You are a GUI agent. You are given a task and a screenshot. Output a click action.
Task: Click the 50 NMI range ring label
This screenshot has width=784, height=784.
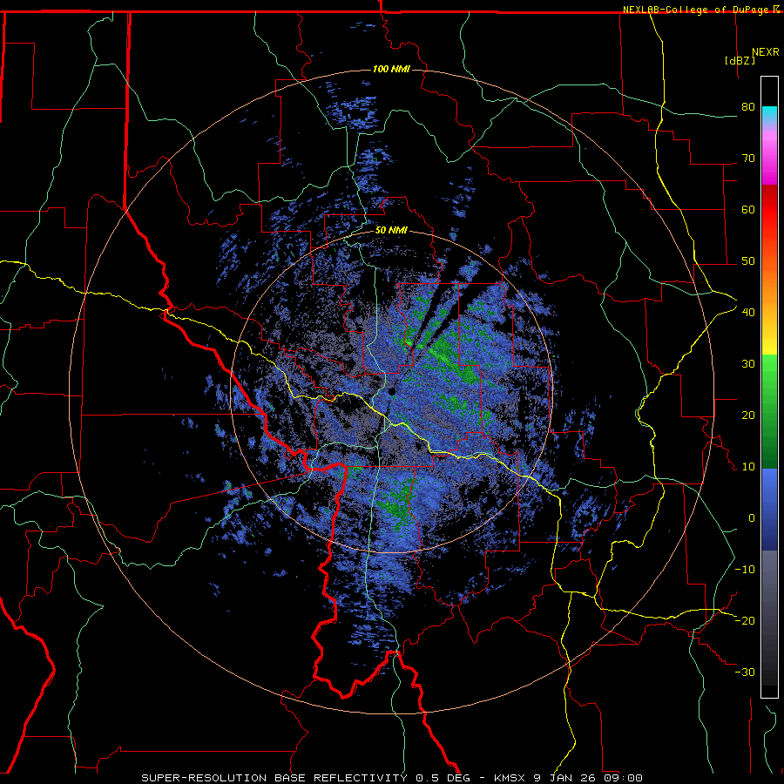(391, 231)
